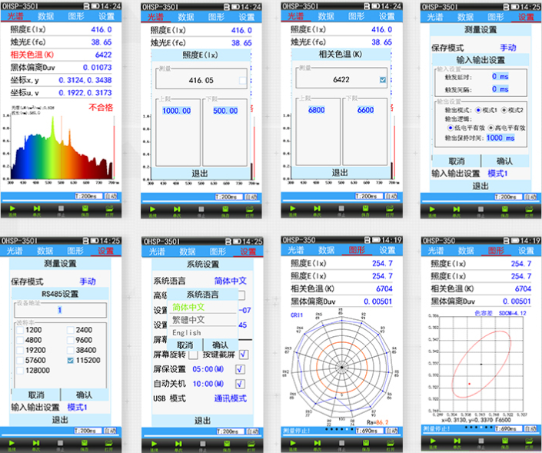Uncheck the checkbox beside the 6422 measurement value
The height and width of the screenshot is (453, 542).
(x=383, y=80)
